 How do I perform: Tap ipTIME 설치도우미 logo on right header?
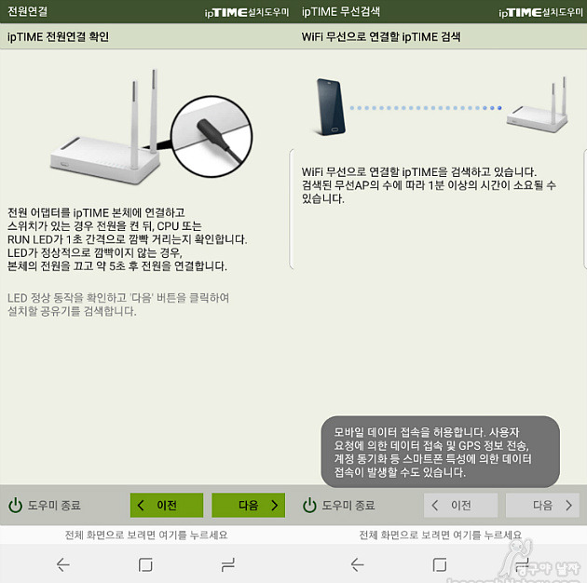click(540, 12)
